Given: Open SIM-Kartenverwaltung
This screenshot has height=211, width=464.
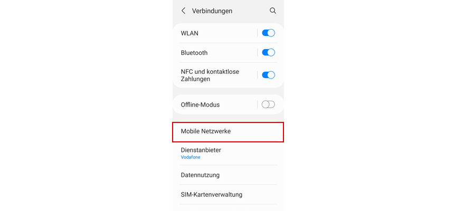Looking at the screenshot, I should 228,195.
